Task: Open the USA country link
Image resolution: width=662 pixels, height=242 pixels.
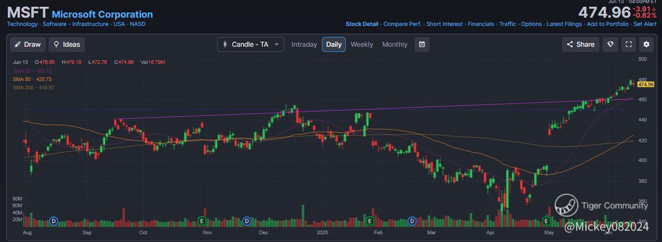Action: [x=119, y=24]
